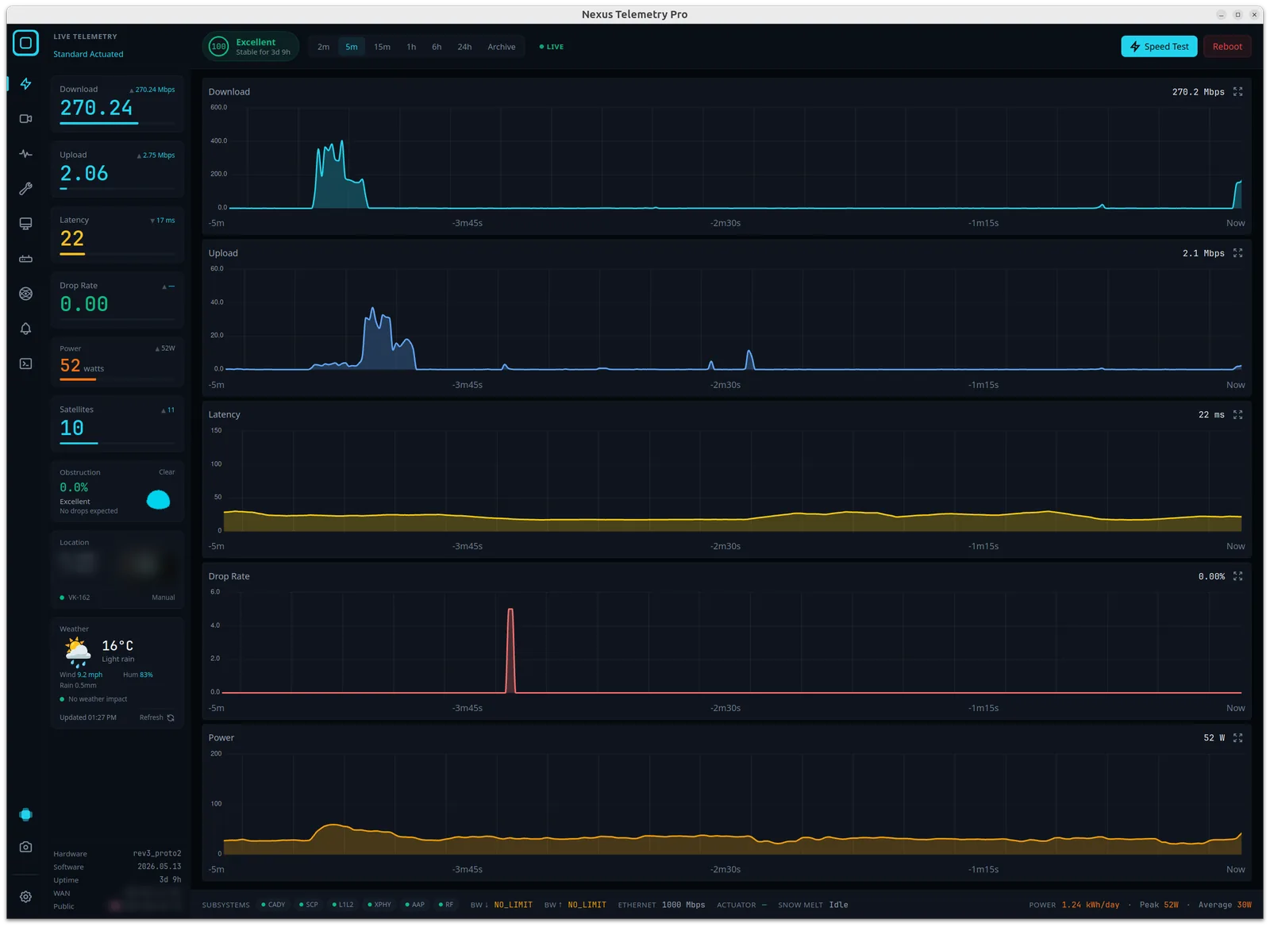Click the VK-162 location label
Image resolution: width=1270 pixels, height=927 pixels.
[x=79, y=598]
